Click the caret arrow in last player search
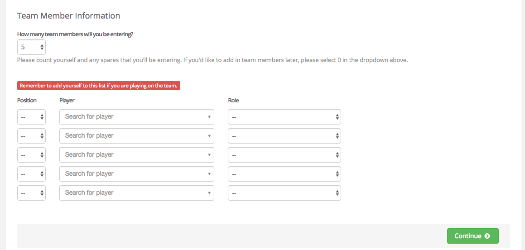This screenshot has width=525, height=250. pyautogui.click(x=209, y=193)
